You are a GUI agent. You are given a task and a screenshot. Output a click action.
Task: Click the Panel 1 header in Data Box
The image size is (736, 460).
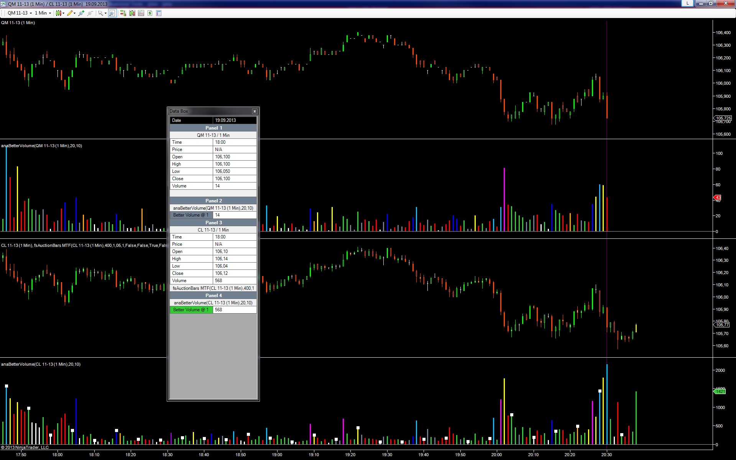[214, 128]
